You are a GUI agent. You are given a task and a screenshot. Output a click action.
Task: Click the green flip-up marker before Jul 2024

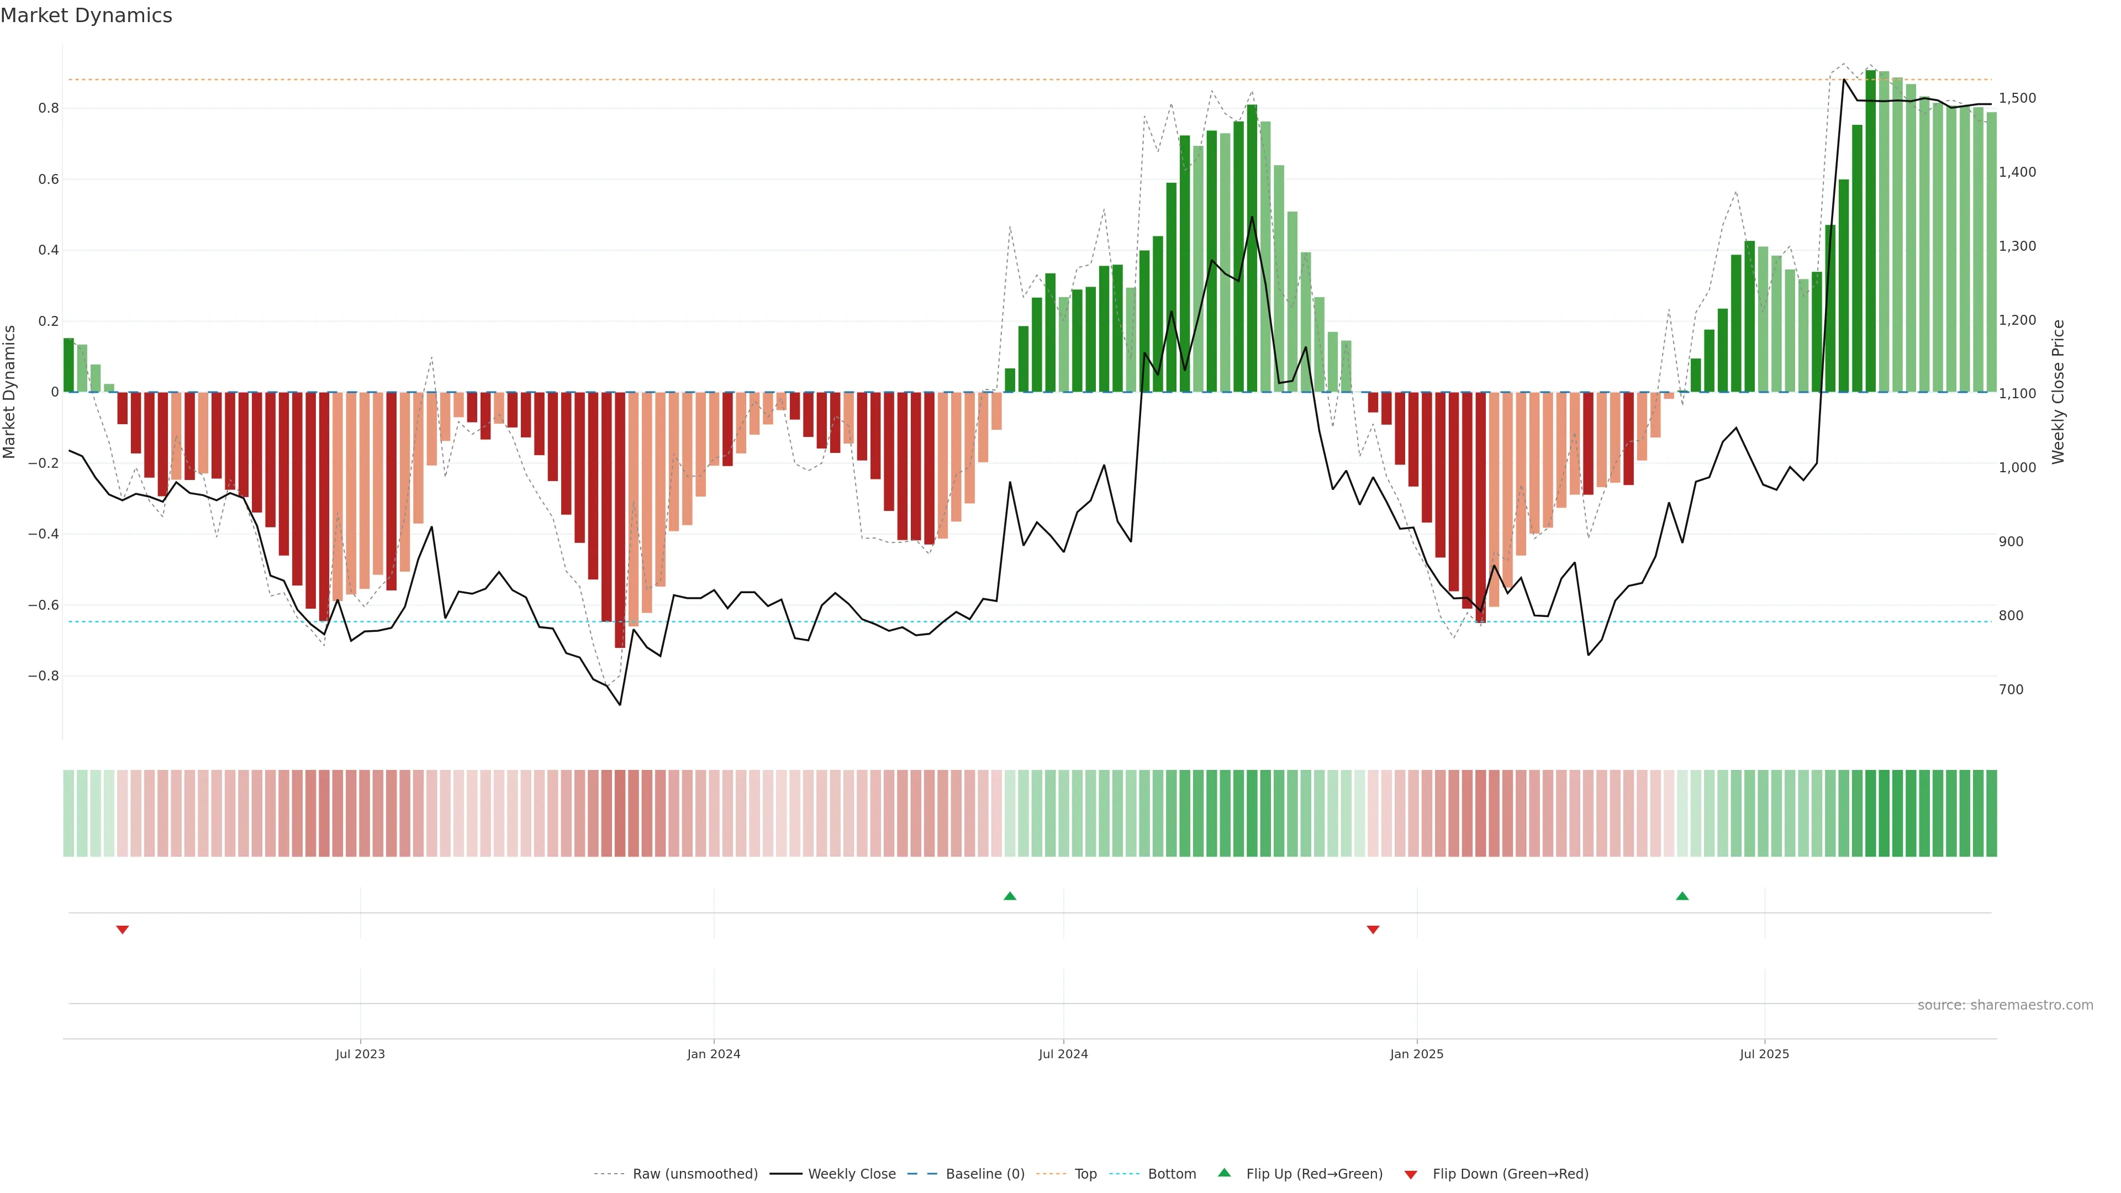pos(1010,896)
